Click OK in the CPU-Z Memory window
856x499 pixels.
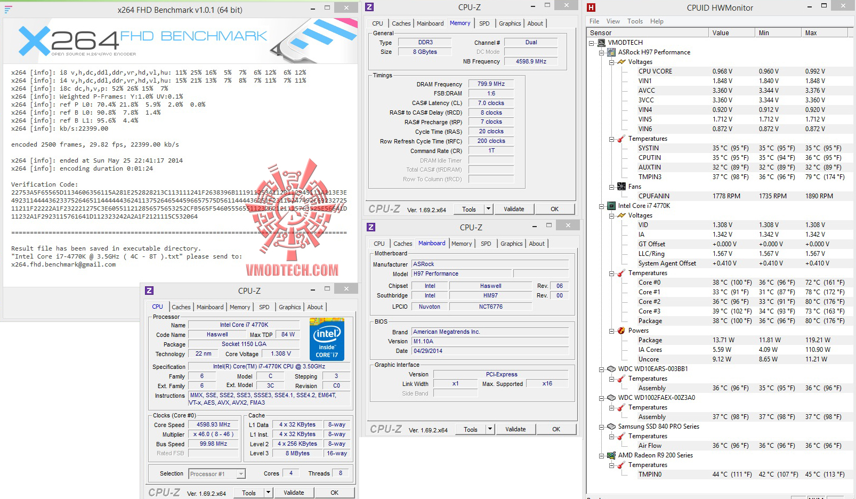tap(555, 209)
